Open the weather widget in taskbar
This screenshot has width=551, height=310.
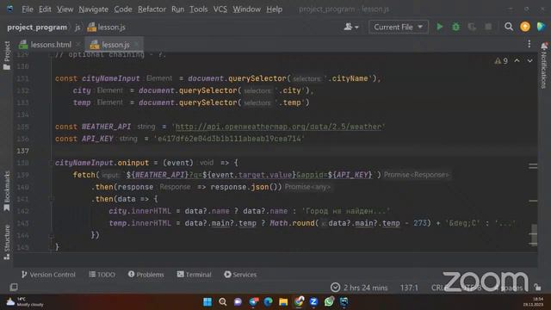pyautogui.click(x=25, y=302)
